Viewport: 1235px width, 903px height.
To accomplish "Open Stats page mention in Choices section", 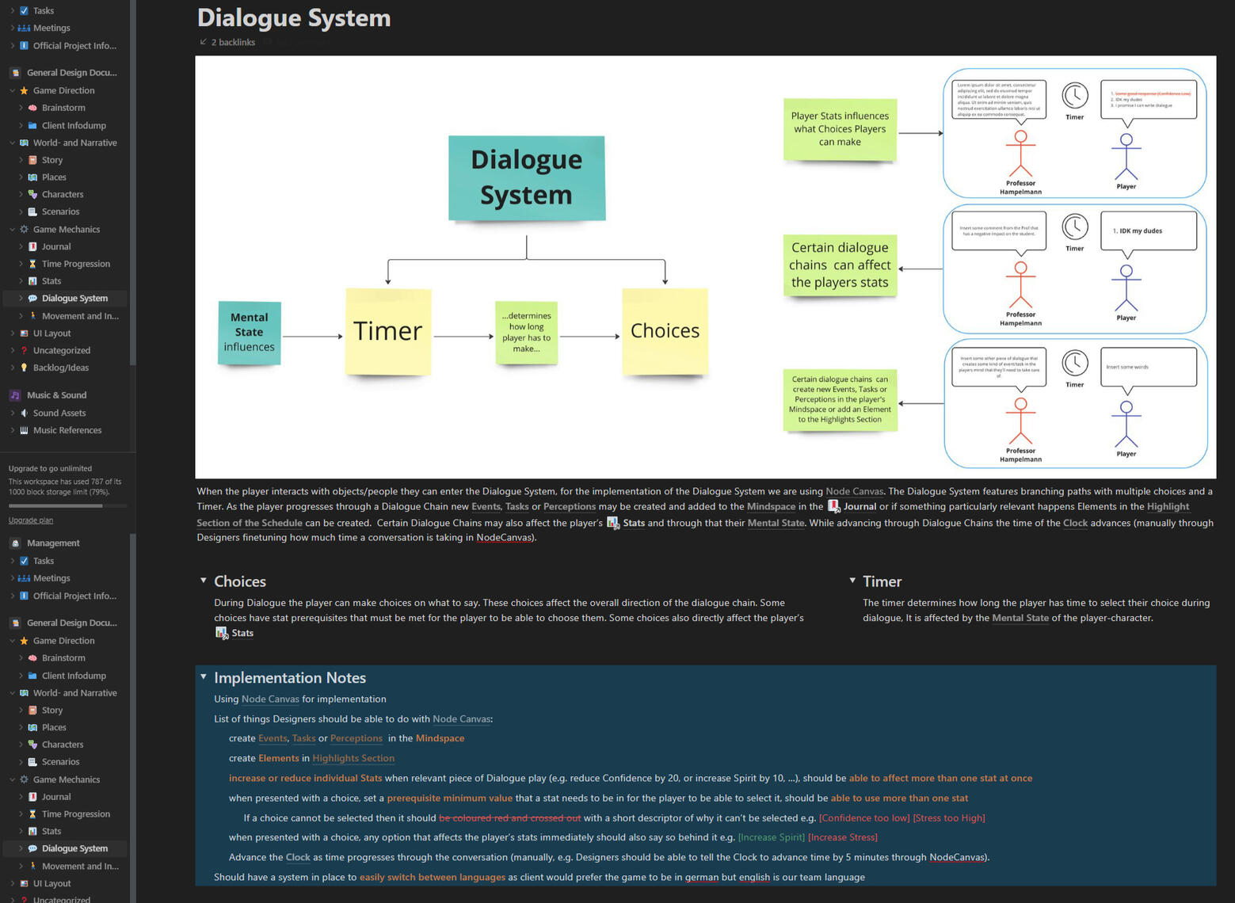I will point(242,633).
